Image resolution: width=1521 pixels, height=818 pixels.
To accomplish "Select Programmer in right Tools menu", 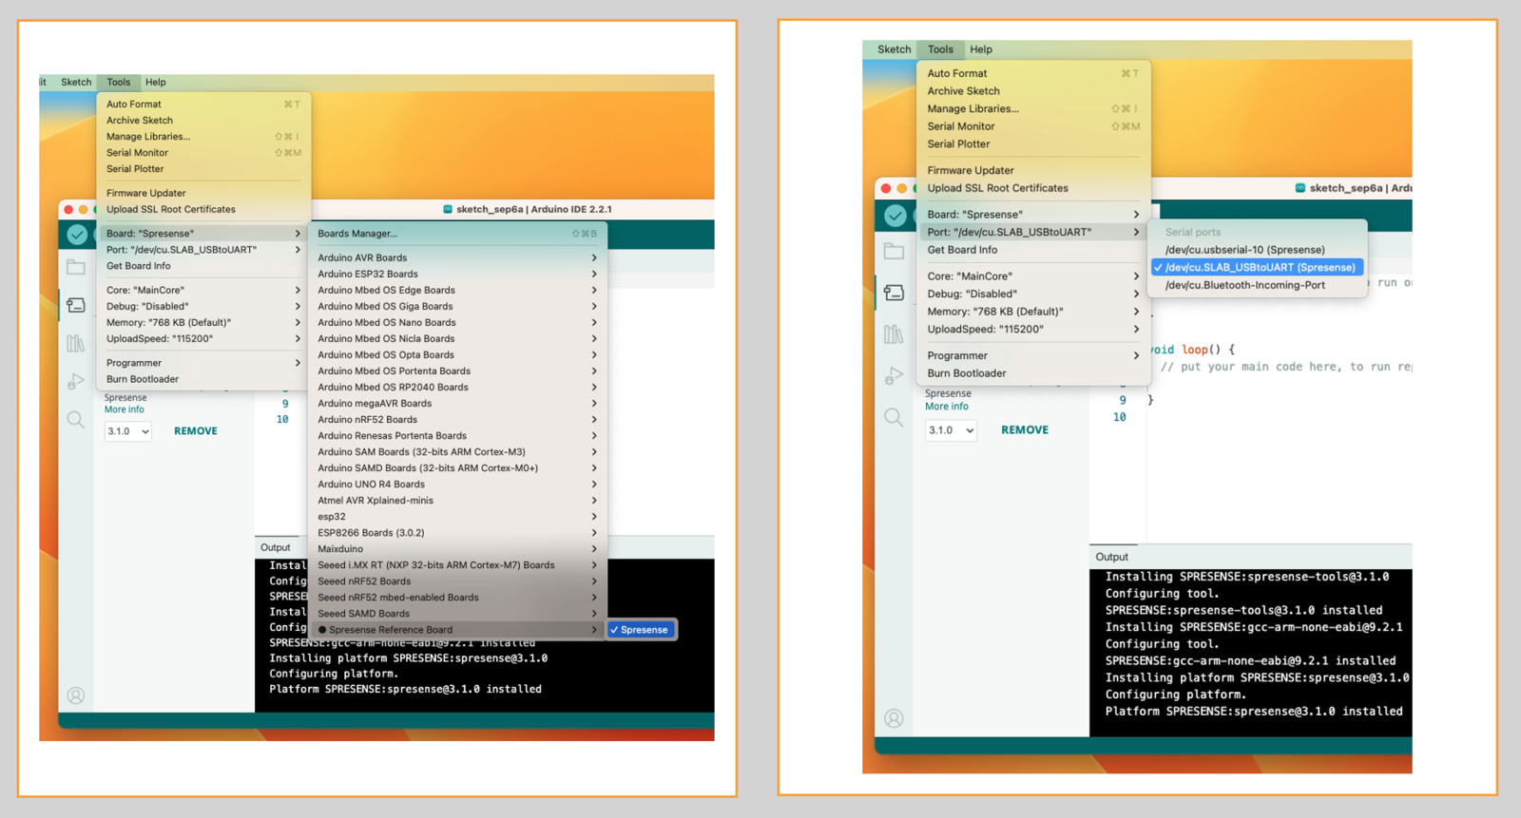I will tap(1033, 355).
